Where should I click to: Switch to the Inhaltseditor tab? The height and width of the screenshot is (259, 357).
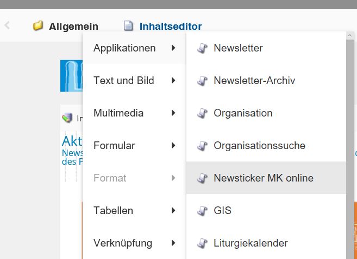pyautogui.click(x=170, y=26)
